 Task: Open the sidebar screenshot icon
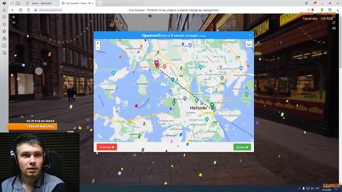[x=4, y=53]
